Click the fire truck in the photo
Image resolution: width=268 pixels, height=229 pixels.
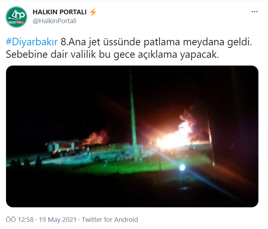(x=64, y=148)
